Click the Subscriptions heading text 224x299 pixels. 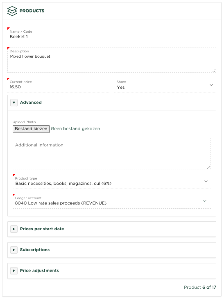click(35, 250)
